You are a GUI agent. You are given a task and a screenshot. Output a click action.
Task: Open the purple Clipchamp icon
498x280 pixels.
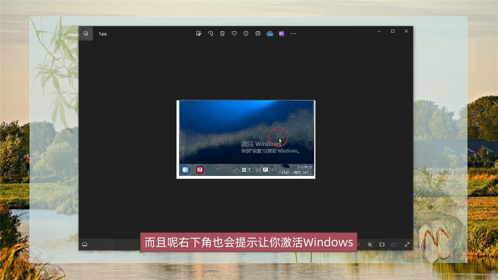282,33
